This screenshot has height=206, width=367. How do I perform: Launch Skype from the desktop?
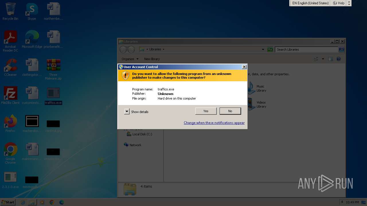point(32,11)
